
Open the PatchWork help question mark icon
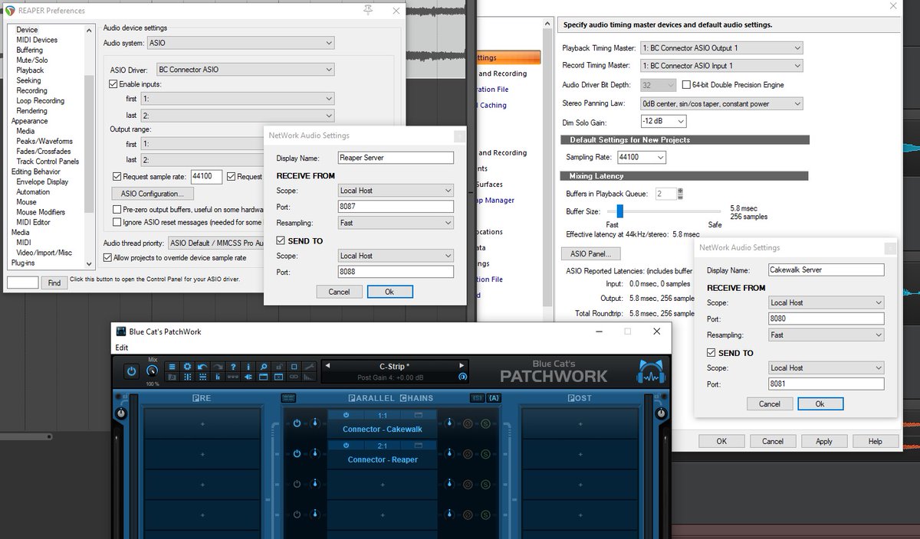click(233, 367)
